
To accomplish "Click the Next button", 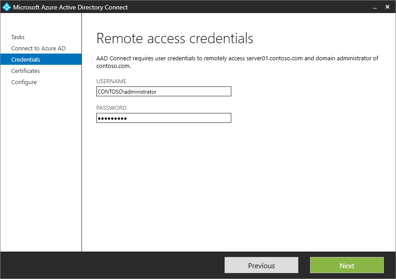I will pos(346,265).
